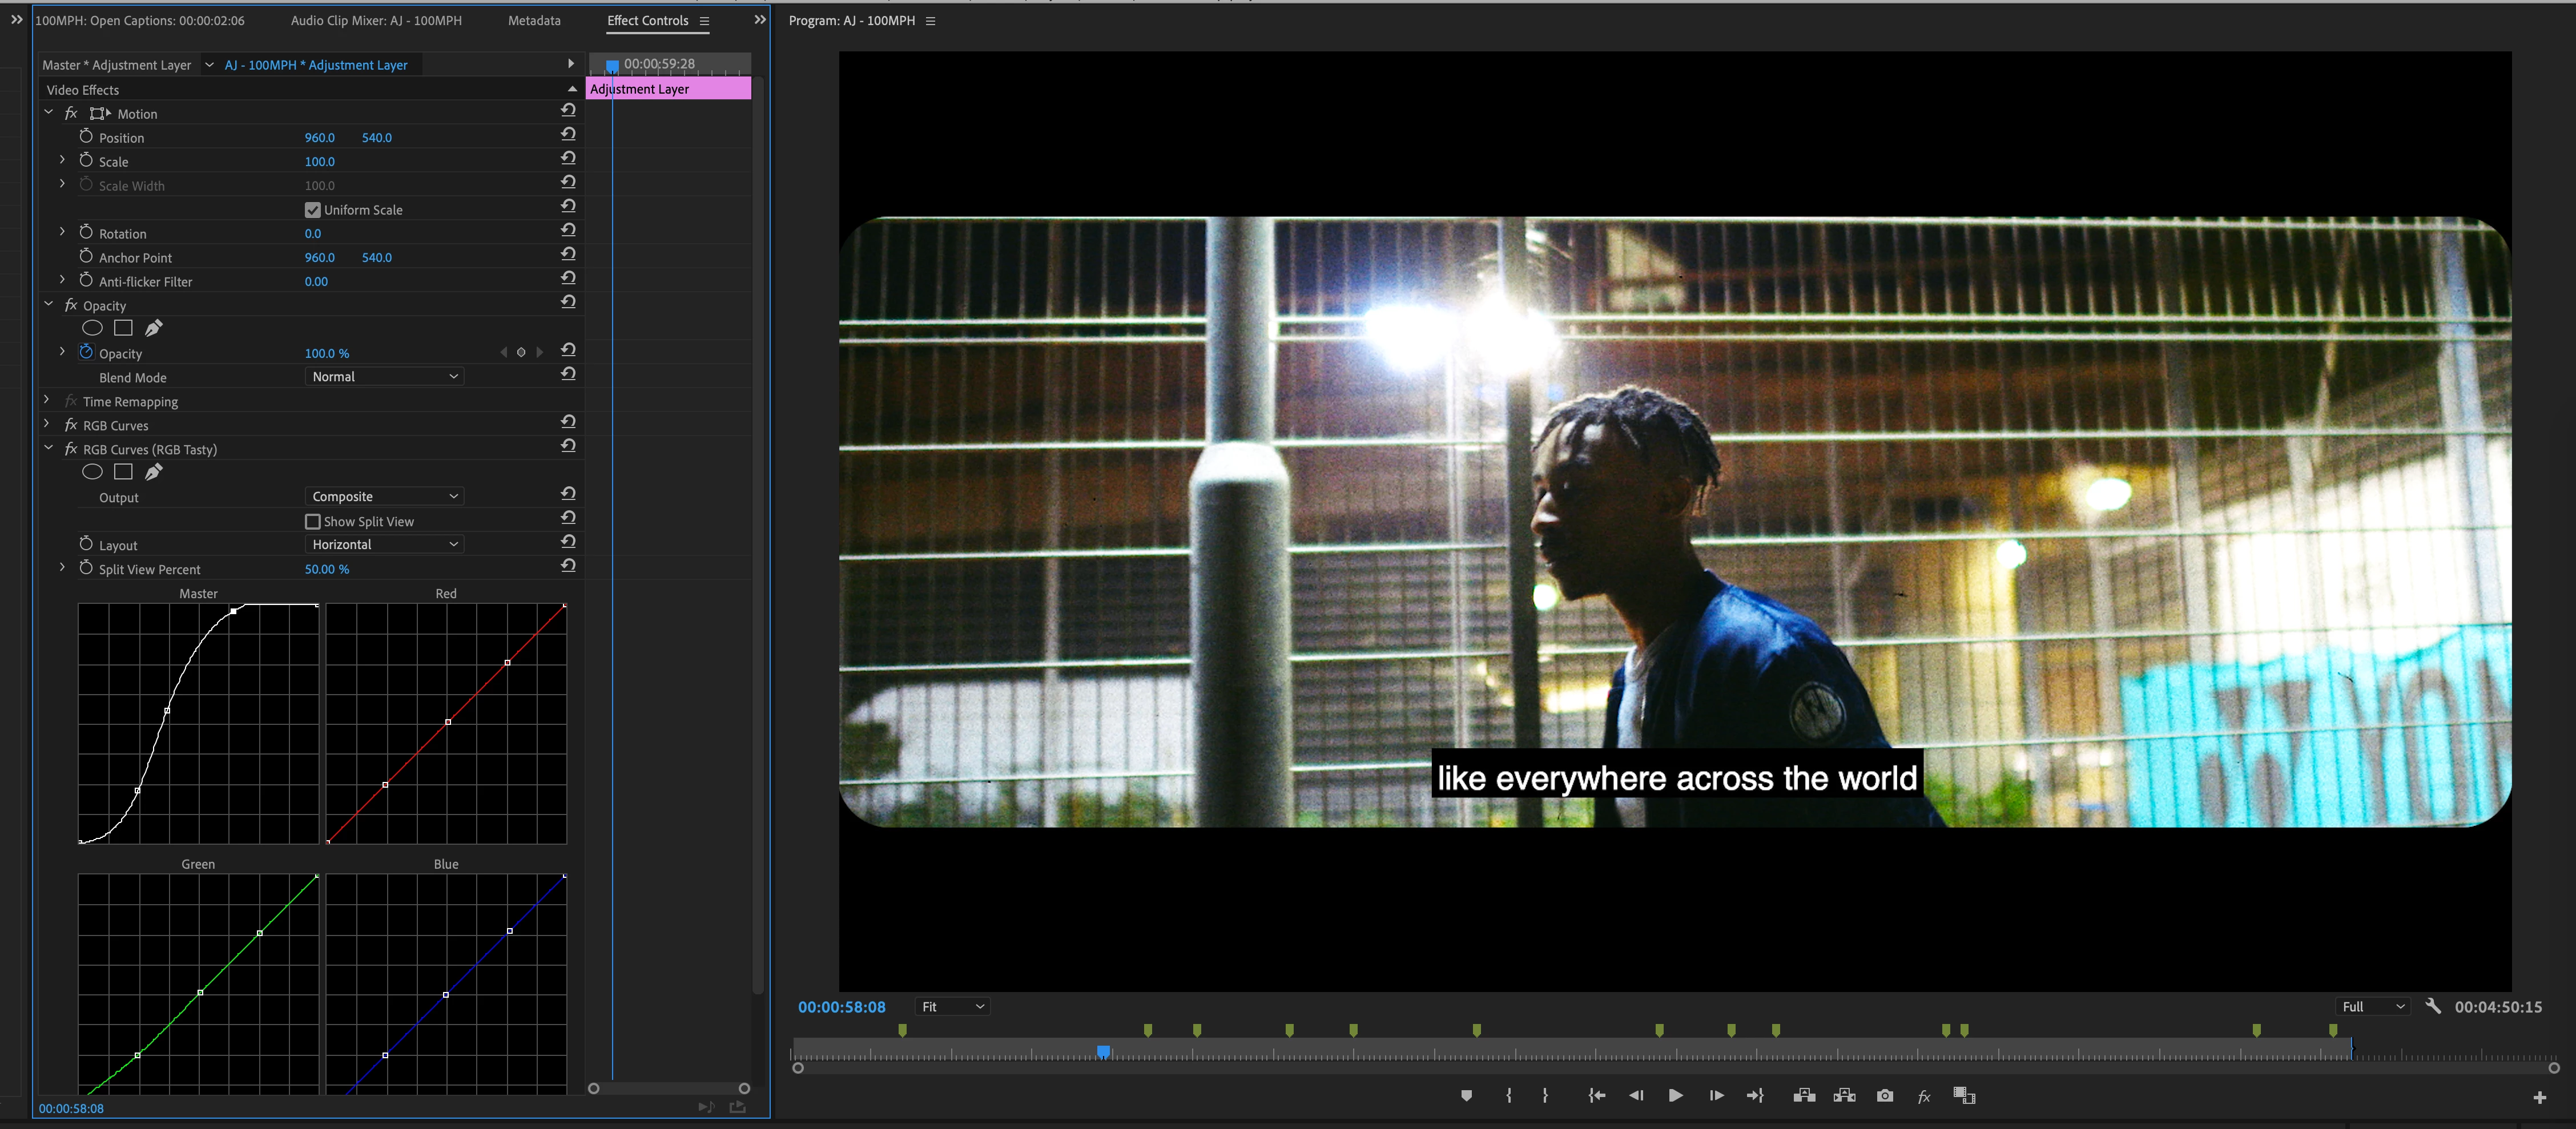2576x1129 pixels.
Task: Switch to the Metadata tab
Action: [x=534, y=20]
